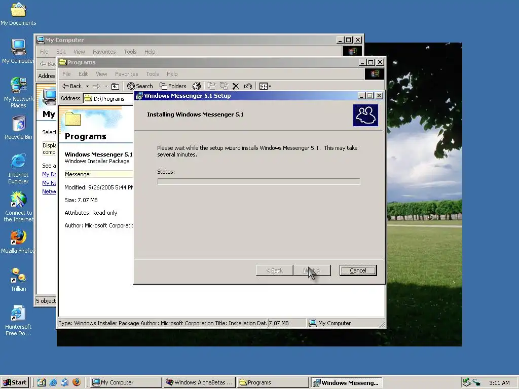
Task: Click Internet Explorer quick launch icon
Action: tap(53, 382)
